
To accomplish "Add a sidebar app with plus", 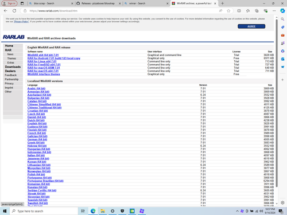I will tap(282, 80).
